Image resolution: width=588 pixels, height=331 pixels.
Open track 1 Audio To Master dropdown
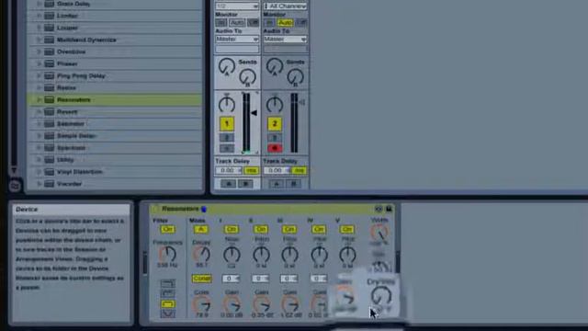click(237, 39)
